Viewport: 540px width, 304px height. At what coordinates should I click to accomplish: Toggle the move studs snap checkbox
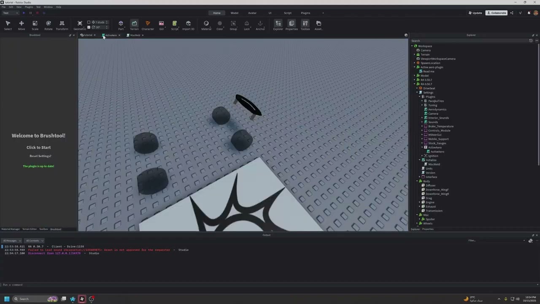coord(89,22)
